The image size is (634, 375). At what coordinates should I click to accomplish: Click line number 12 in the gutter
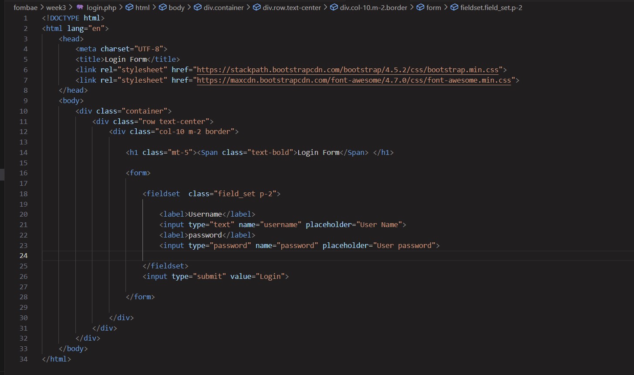pos(23,131)
